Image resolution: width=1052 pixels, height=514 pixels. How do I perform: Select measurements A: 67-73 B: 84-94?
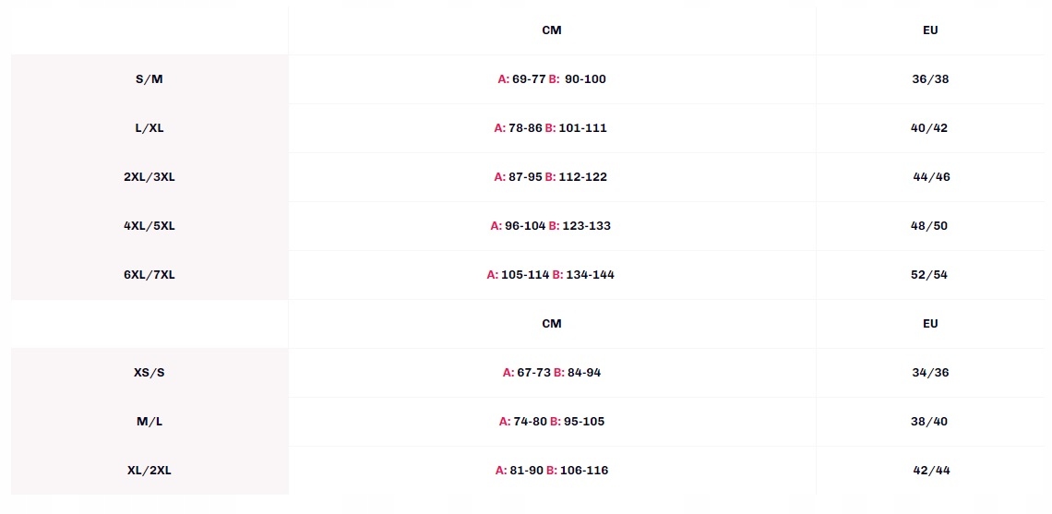[552, 373]
